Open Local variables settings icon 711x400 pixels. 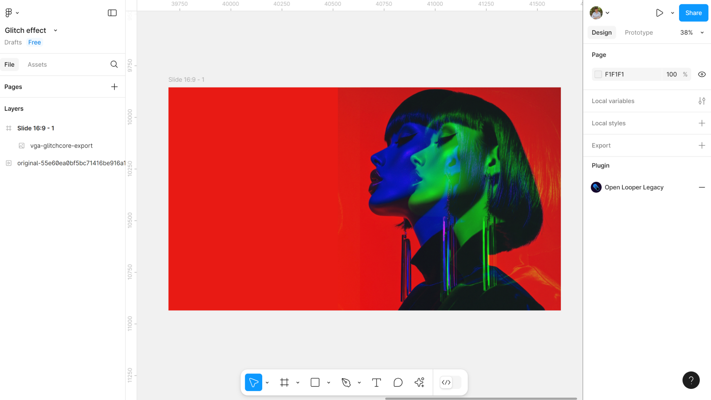coord(702,101)
